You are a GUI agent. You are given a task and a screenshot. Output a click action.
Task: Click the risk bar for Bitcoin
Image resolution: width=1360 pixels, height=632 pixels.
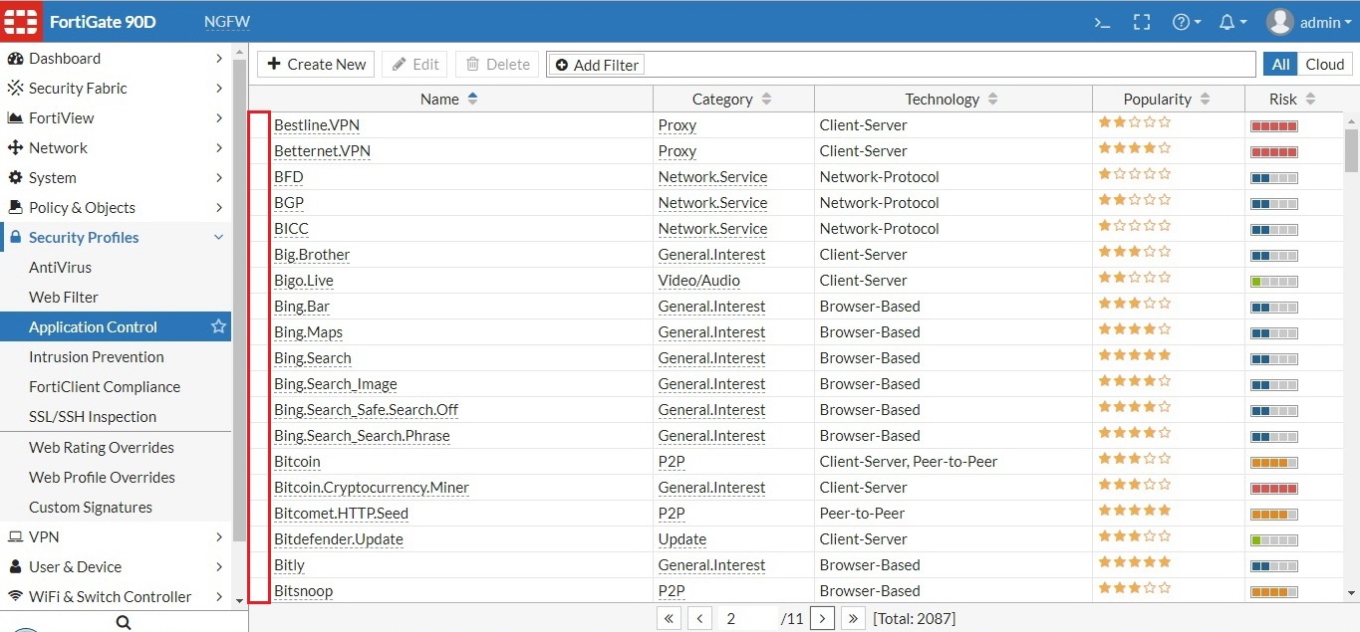pos(1273,462)
